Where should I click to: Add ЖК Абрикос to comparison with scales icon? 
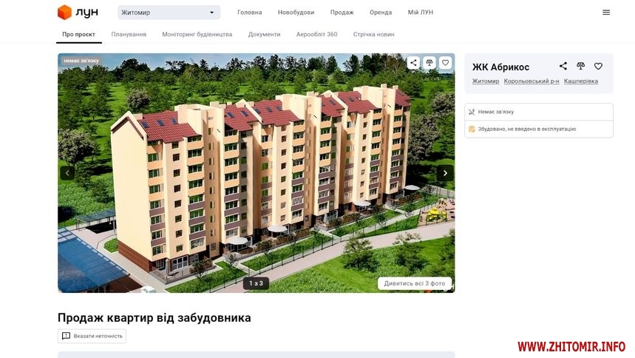click(581, 66)
